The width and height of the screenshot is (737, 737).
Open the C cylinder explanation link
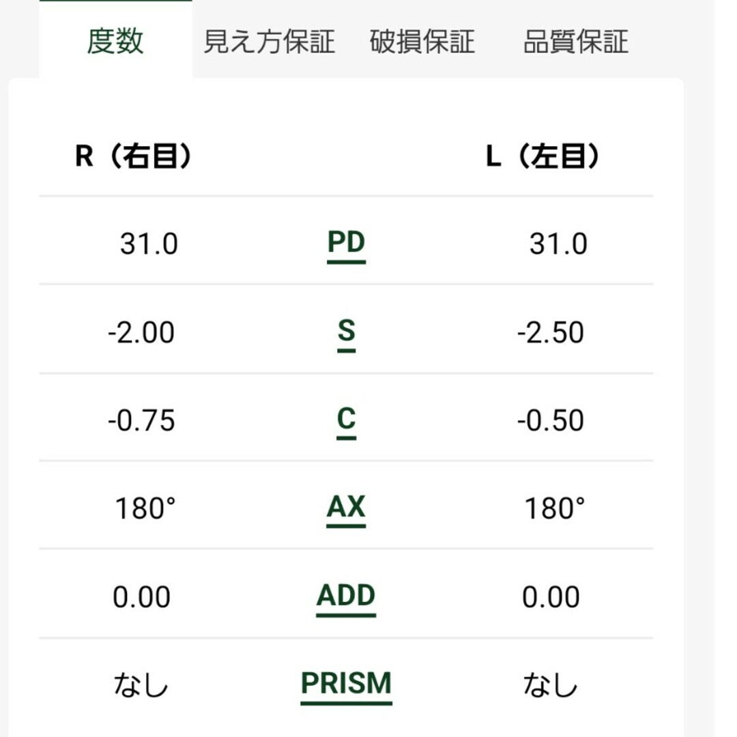coord(347,422)
